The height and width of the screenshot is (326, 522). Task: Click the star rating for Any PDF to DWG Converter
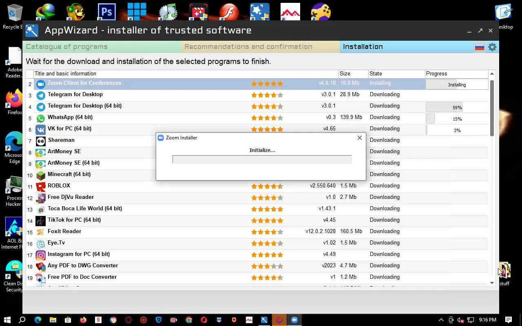(267, 266)
